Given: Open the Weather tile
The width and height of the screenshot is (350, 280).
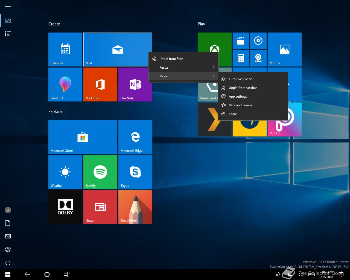Looking at the screenshot, I should click(x=65, y=172).
